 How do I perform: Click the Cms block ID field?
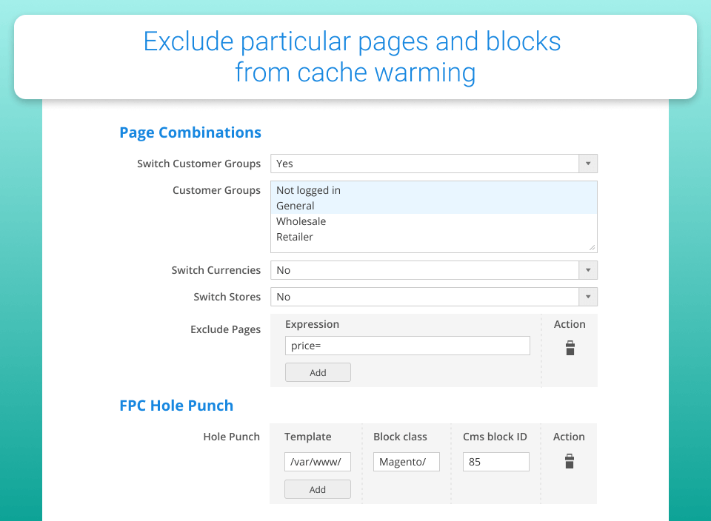(495, 462)
